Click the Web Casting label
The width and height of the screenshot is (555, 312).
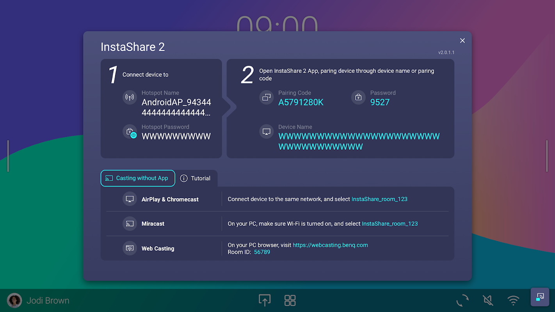click(x=158, y=248)
